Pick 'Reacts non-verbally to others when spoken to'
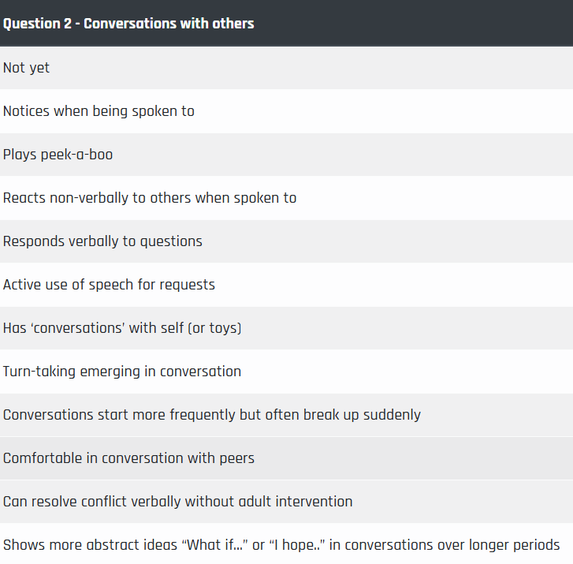 (287, 198)
